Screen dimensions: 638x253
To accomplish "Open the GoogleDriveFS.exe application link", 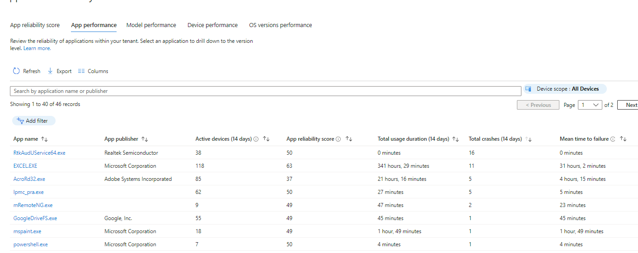I will point(35,218).
